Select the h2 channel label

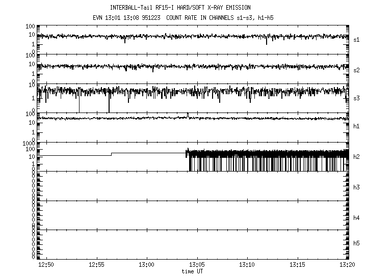[357, 157]
